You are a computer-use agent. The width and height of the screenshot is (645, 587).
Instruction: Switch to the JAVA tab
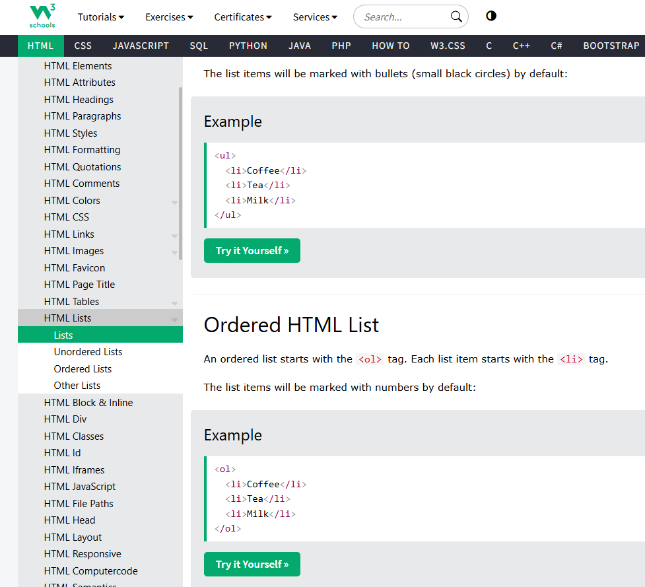click(x=300, y=46)
